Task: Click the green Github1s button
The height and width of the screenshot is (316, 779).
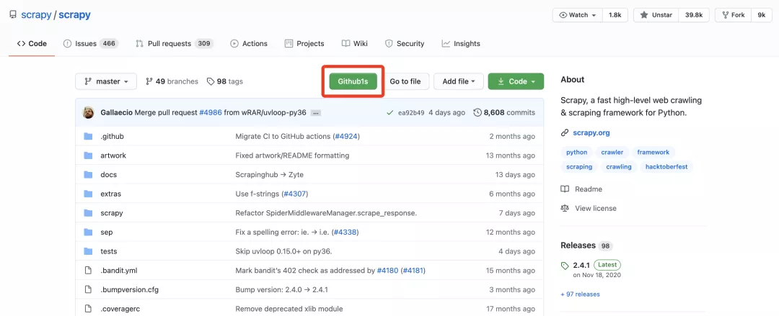Action: (x=353, y=81)
